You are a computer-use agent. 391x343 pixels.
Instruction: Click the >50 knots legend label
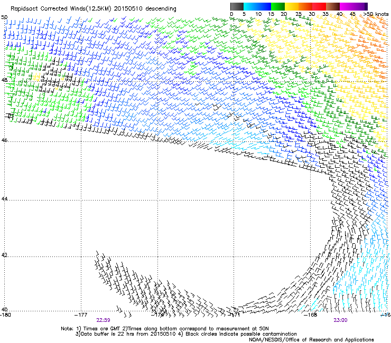click(x=376, y=14)
